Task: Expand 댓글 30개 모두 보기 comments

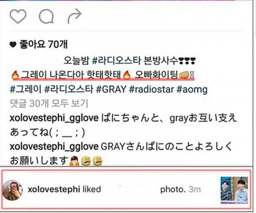Action: point(49,103)
